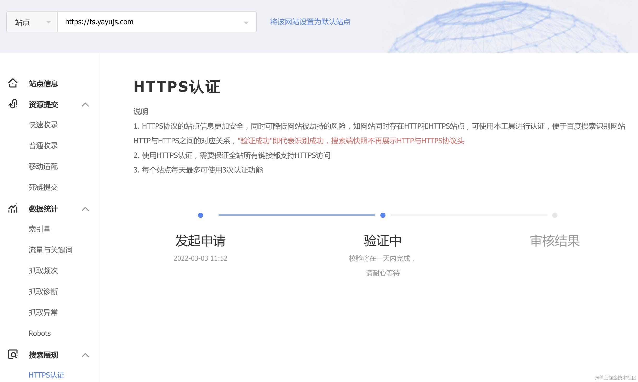Collapse the 数据统计 section chevron
Image resolution: width=638 pixels, height=382 pixels.
tap(85, 209)
